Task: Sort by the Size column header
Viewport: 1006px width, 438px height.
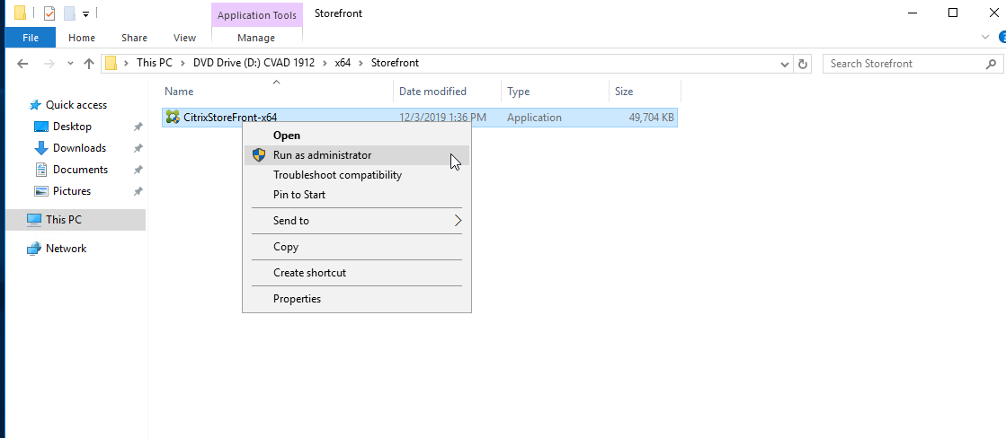Action: (645, 92)
